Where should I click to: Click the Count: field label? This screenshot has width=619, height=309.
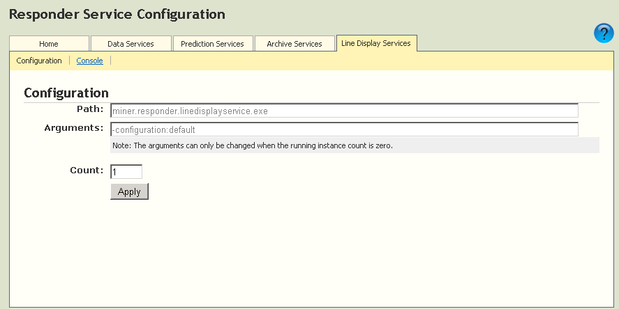[87, 170]
